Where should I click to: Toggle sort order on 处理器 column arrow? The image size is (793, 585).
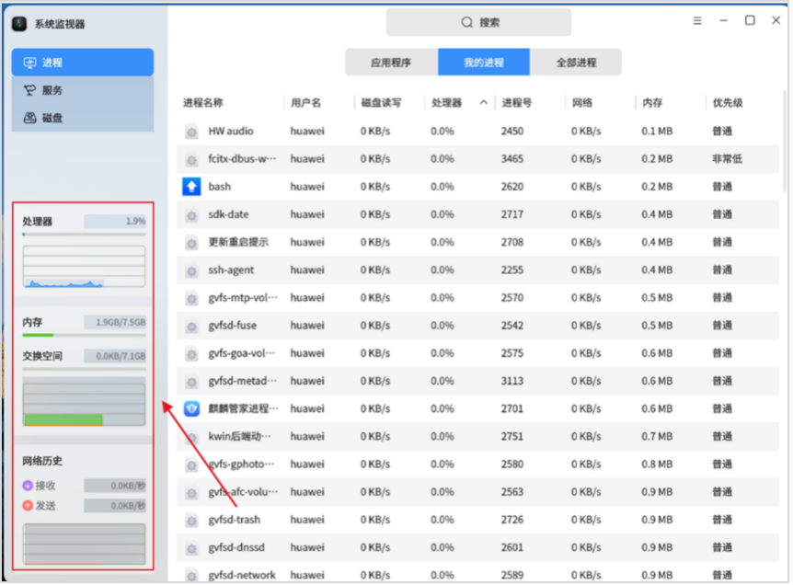click(484, 103)
